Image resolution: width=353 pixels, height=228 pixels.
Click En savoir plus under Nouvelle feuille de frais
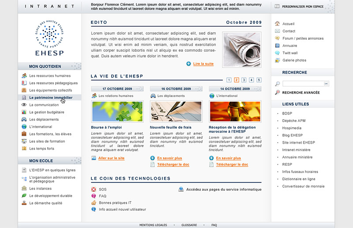[x=169, y=158]
